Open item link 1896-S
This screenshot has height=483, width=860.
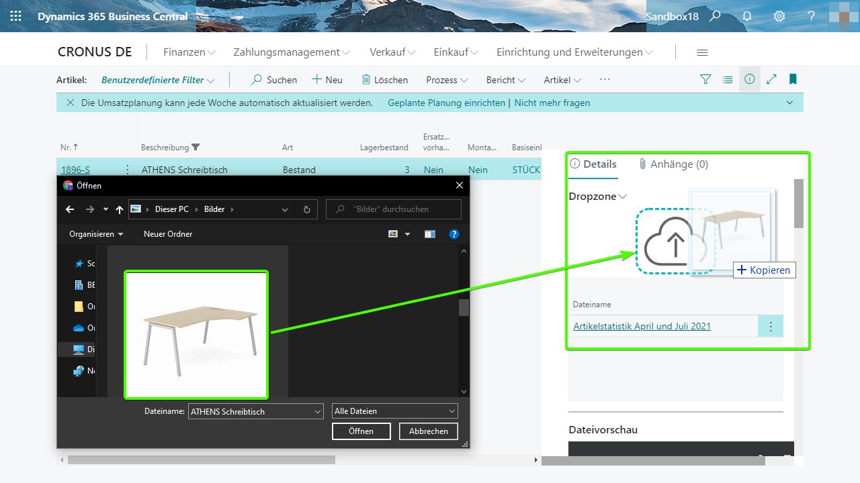click(x=75, y=170)
